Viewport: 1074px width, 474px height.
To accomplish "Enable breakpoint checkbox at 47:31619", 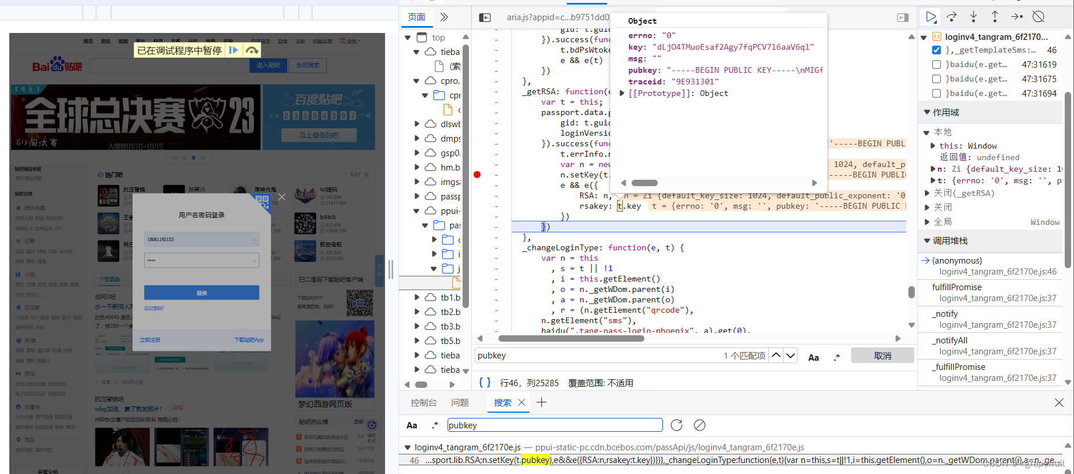I will click(x=936, y=64).
